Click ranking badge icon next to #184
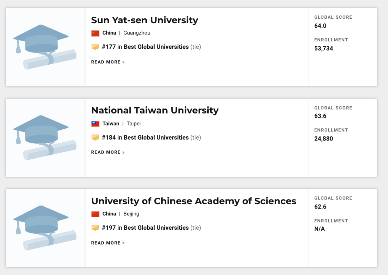Image resolution: width=388 pixels, height=275 pixels. [95, 137]
